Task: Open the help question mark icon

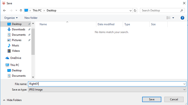Action: pyautogui.click(x=182, y=18)
